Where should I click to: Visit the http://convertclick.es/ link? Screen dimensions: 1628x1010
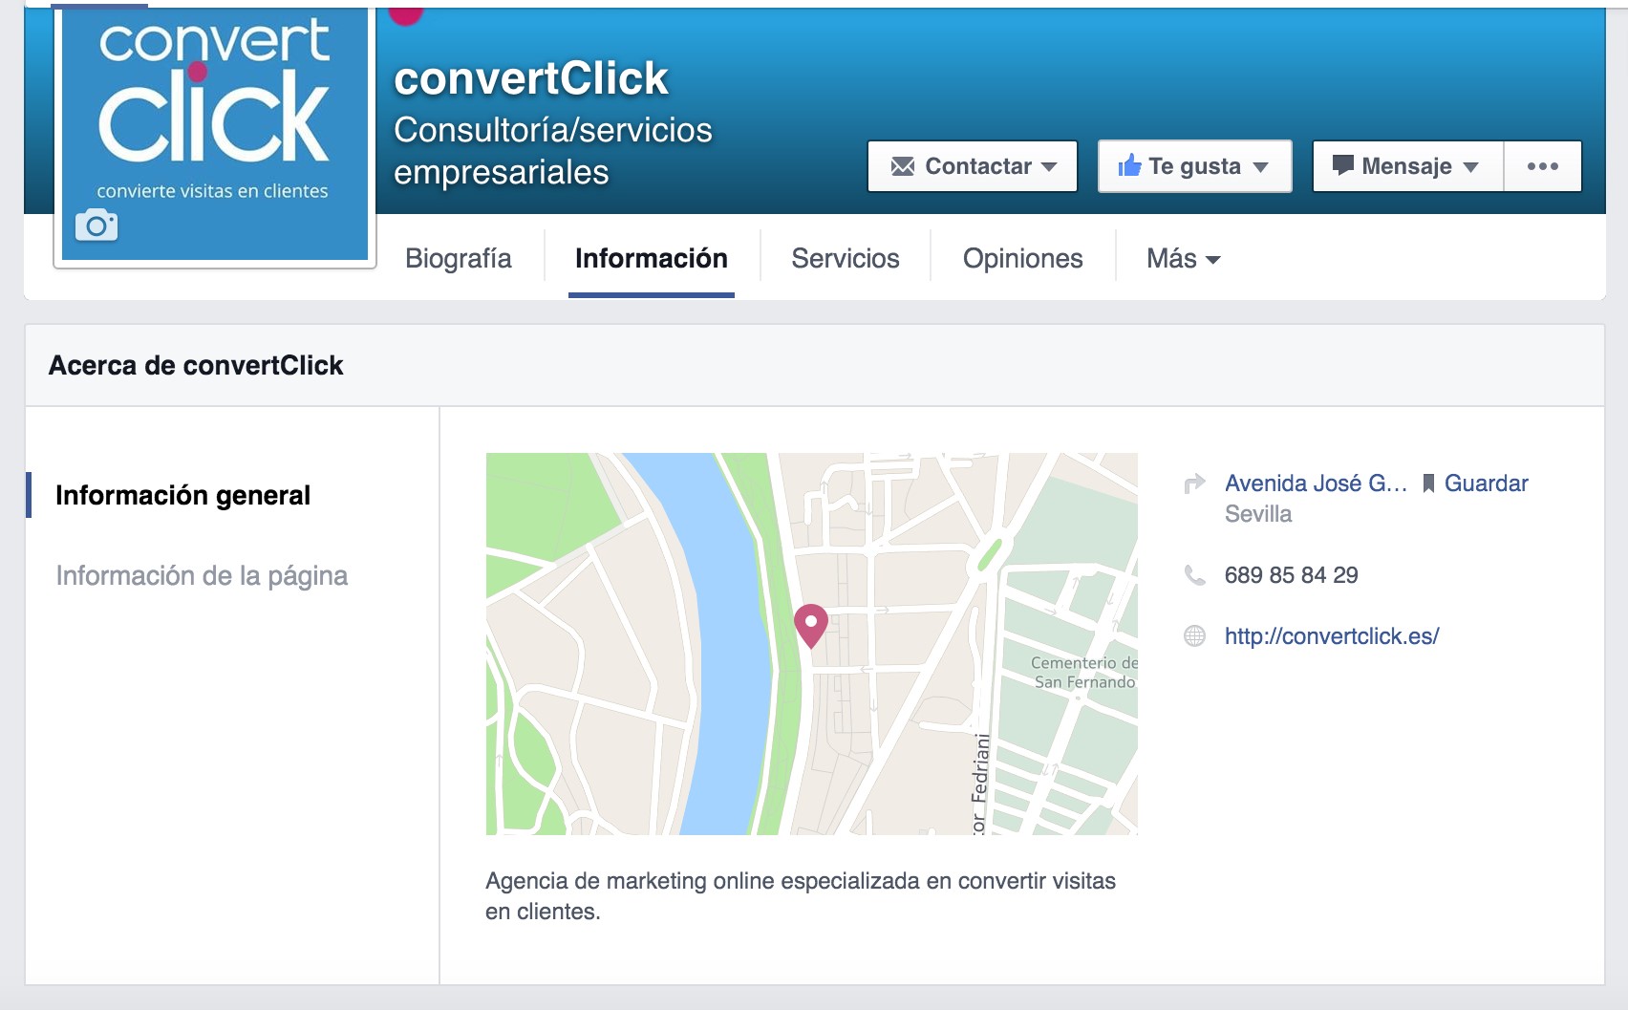(x=1332, y=636)
